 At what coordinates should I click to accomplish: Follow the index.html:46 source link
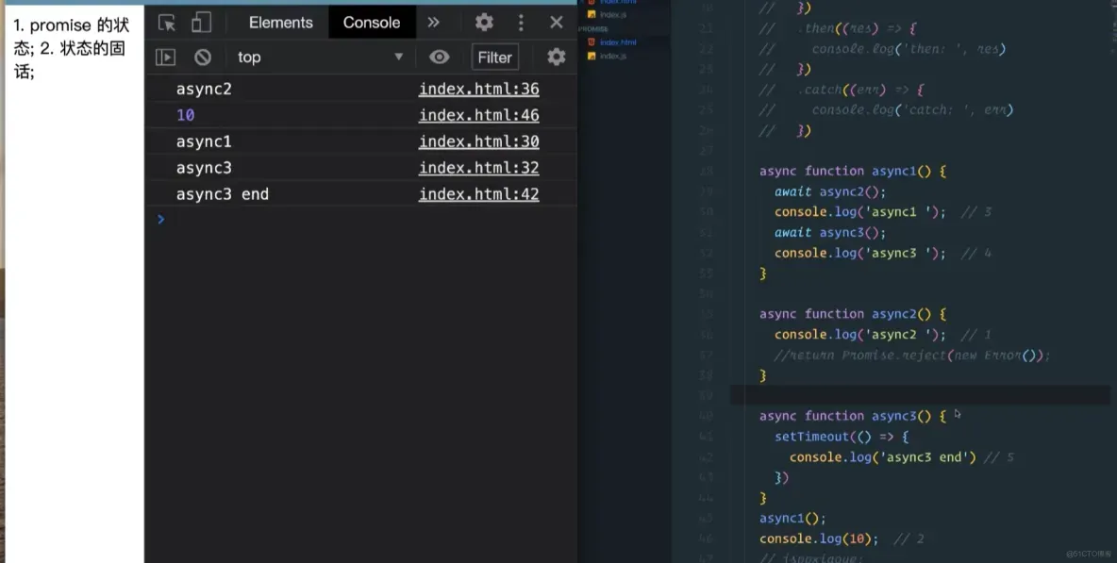478,116
